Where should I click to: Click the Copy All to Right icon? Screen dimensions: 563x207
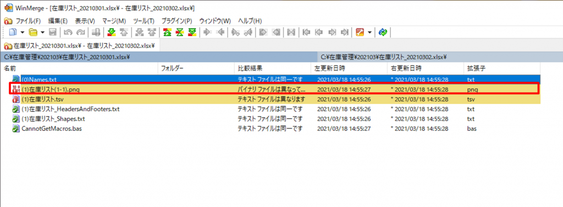(x=263, y=32)
